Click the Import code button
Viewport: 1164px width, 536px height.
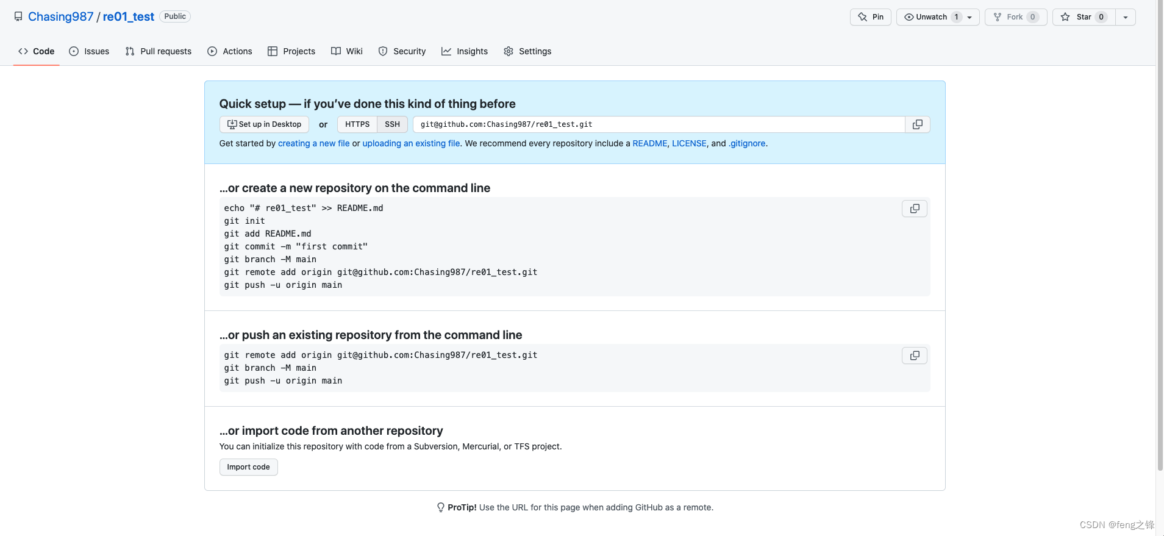click(248, 467)
